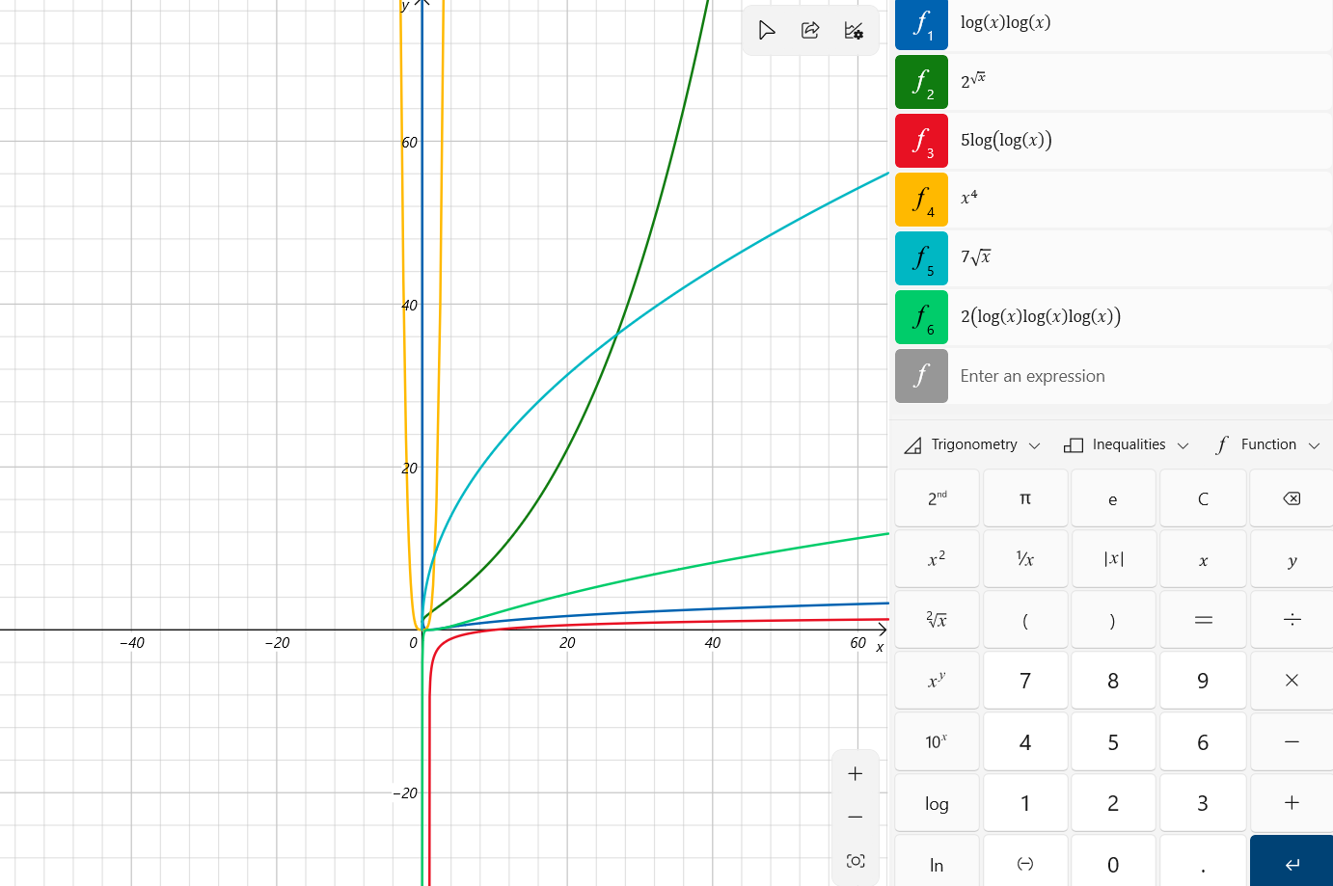Open graph options settings icon

point(854,31)
